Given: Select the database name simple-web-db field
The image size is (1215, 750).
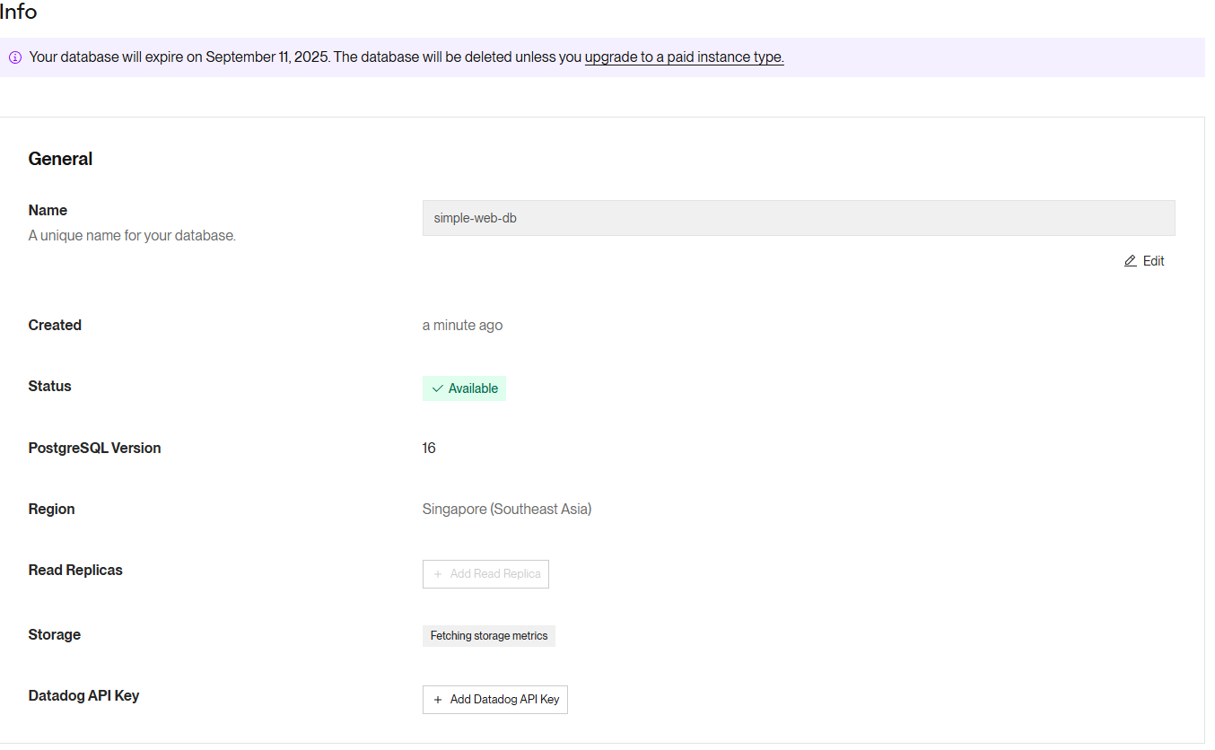Looking at the screenshot, I should (x=799, y=217).
